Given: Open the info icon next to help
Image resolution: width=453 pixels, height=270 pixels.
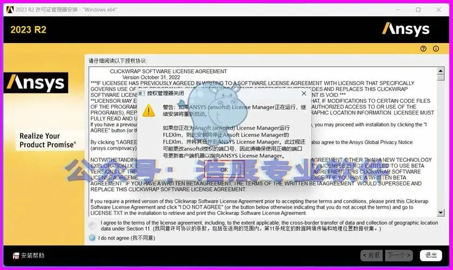Looking at the screenshot, I should tap(436, 49).
